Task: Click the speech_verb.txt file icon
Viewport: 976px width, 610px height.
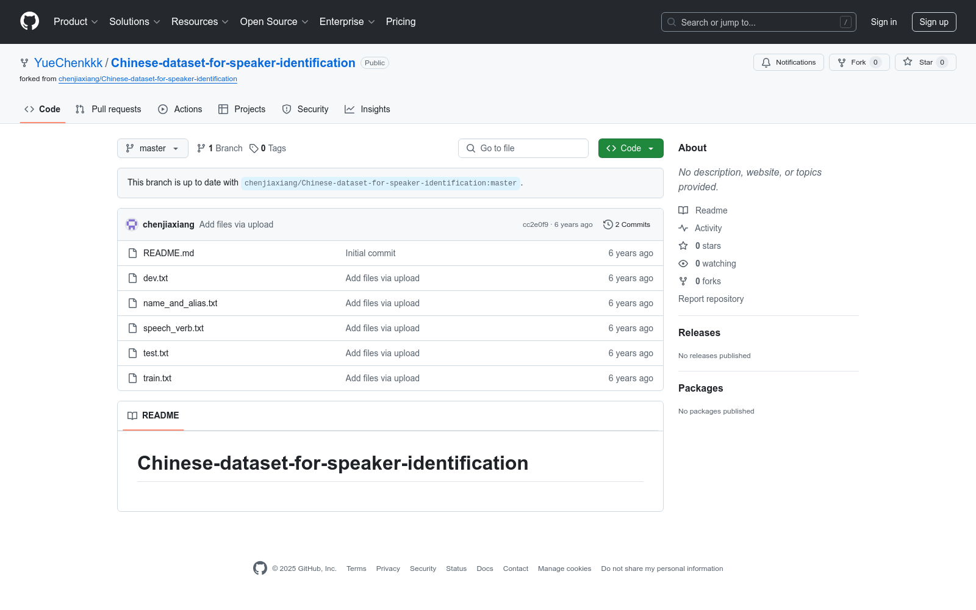Action: (x=132, y=328)
